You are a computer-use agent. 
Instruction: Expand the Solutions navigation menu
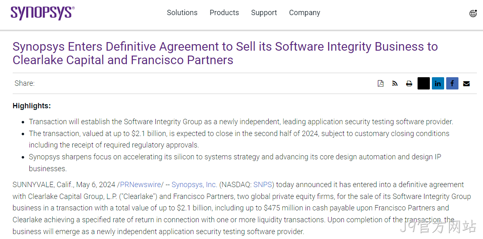(x=182, y=13)
